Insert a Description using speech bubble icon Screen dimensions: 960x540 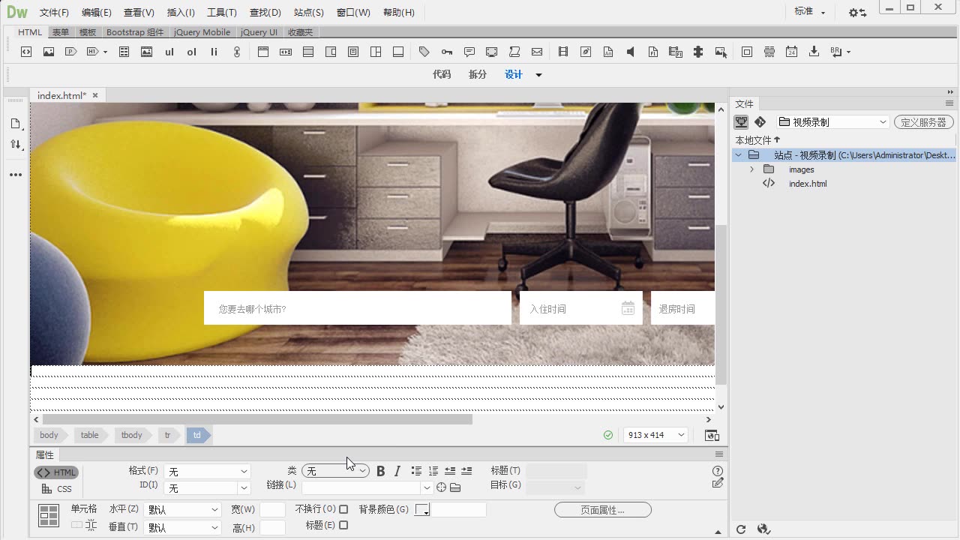469,52
